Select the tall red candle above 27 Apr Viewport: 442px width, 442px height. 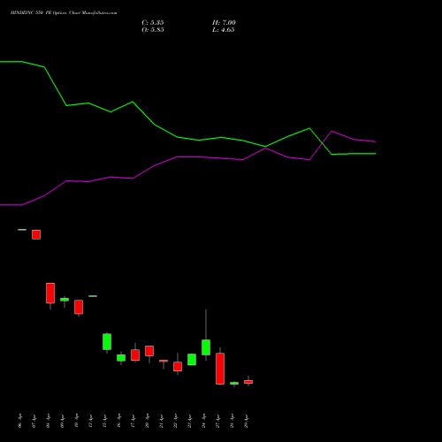(220, 369)
